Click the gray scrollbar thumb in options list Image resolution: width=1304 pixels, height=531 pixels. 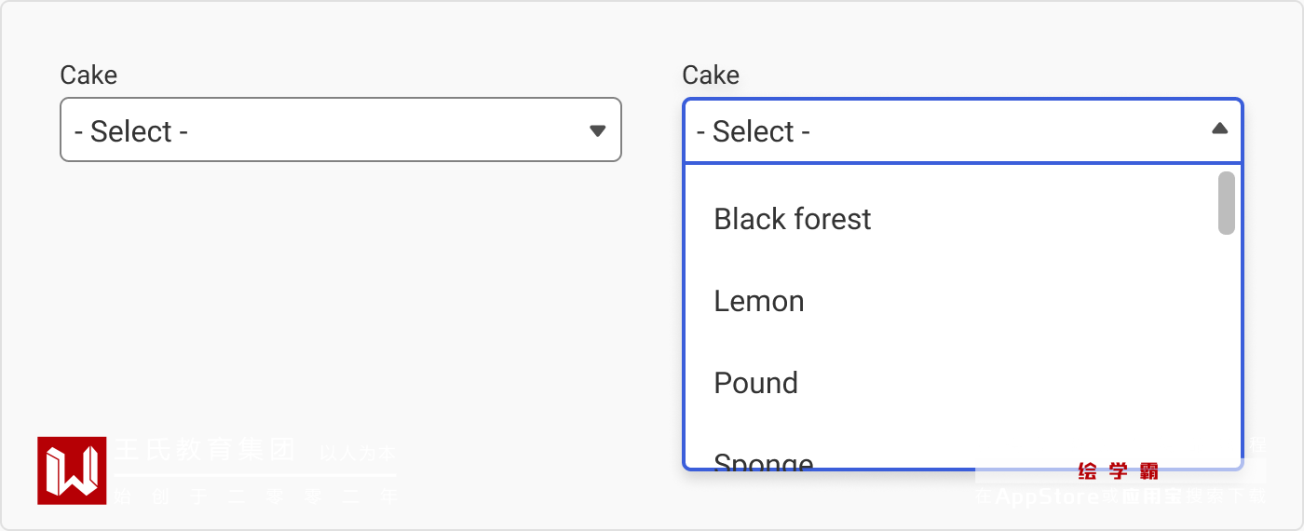point(1227,202)
